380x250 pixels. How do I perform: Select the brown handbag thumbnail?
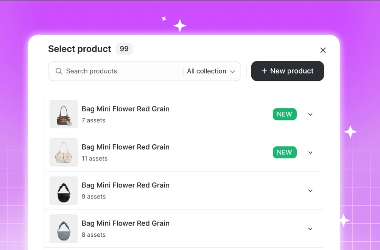click(x=64, y=114)
